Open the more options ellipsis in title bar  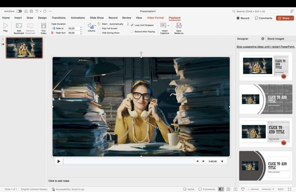[x=50, y=11]
